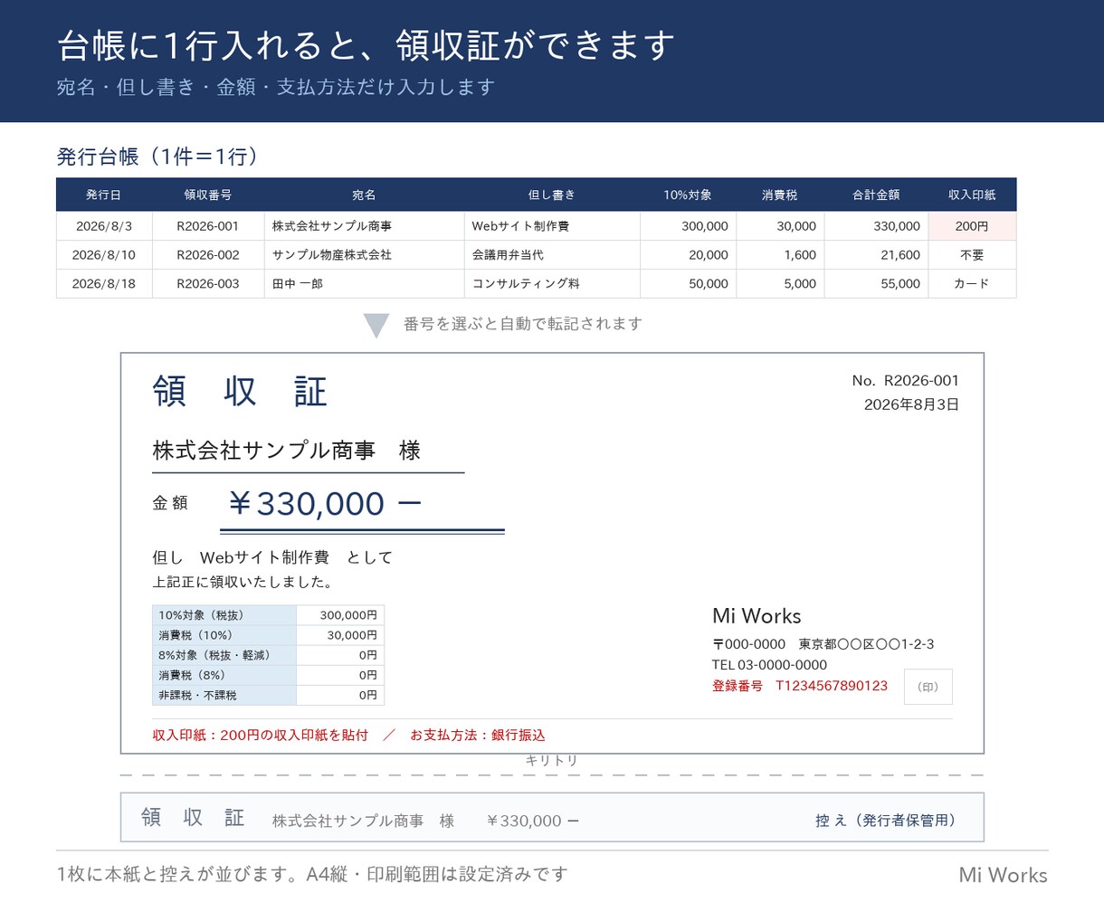1104x912 pixels.
Task: Click the （印） seal box
Action: tap(928, 687)
